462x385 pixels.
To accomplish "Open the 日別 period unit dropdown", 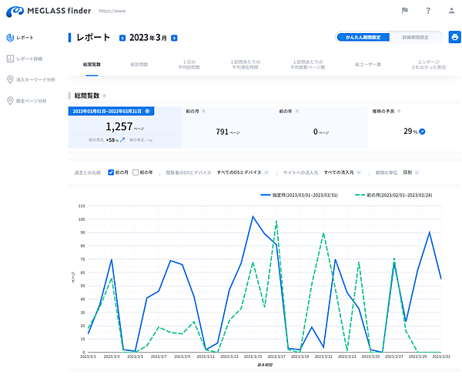I will pyautogui.click(x=411, y=172).
